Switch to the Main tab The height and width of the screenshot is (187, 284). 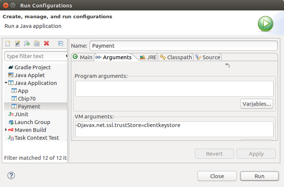click(x=82, y=57)
